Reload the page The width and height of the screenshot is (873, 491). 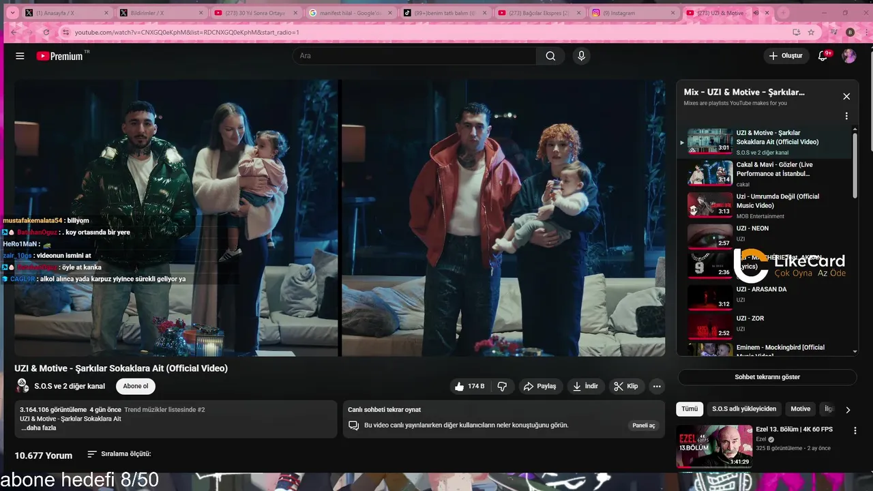[46, 32]
